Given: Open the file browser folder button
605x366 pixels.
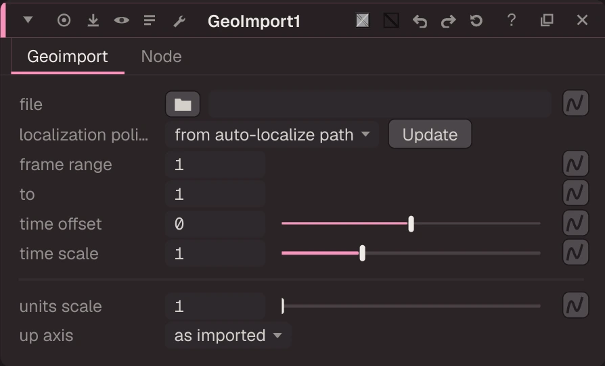Looking at the screenshot, I should pos(183,104).
